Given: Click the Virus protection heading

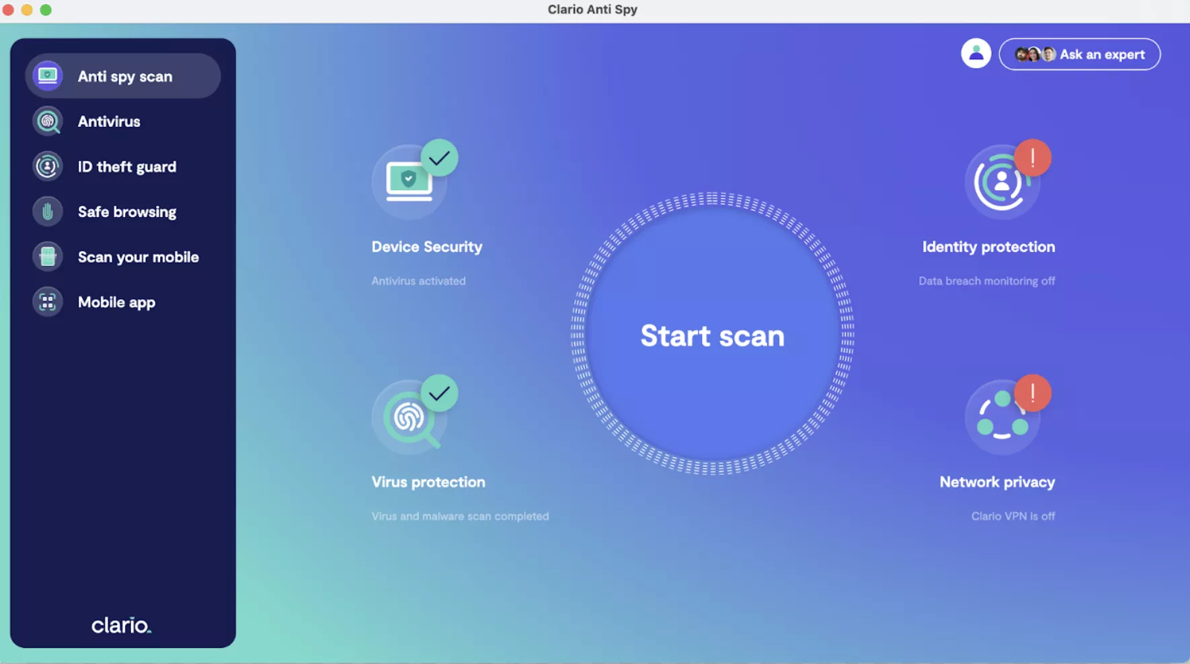Looking at the screenshot, I should pyautogui.click(x=428, y=482).
